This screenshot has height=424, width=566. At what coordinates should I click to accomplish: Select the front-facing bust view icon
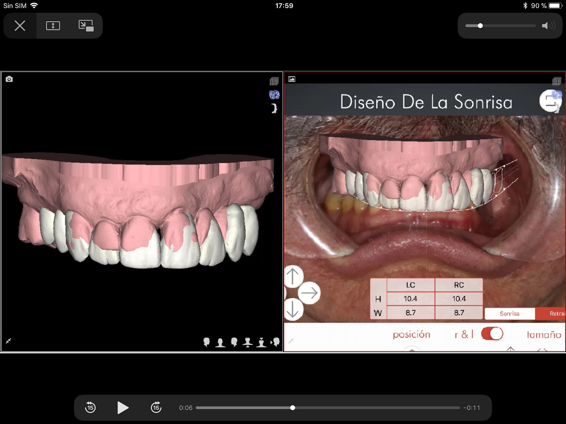click(220, 342)
